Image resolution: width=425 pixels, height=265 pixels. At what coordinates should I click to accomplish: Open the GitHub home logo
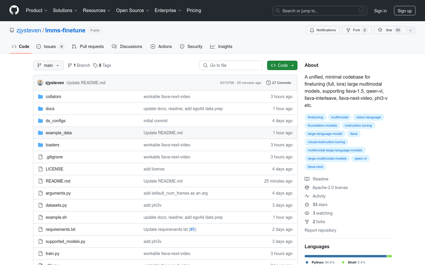click(x=14, y=10)
